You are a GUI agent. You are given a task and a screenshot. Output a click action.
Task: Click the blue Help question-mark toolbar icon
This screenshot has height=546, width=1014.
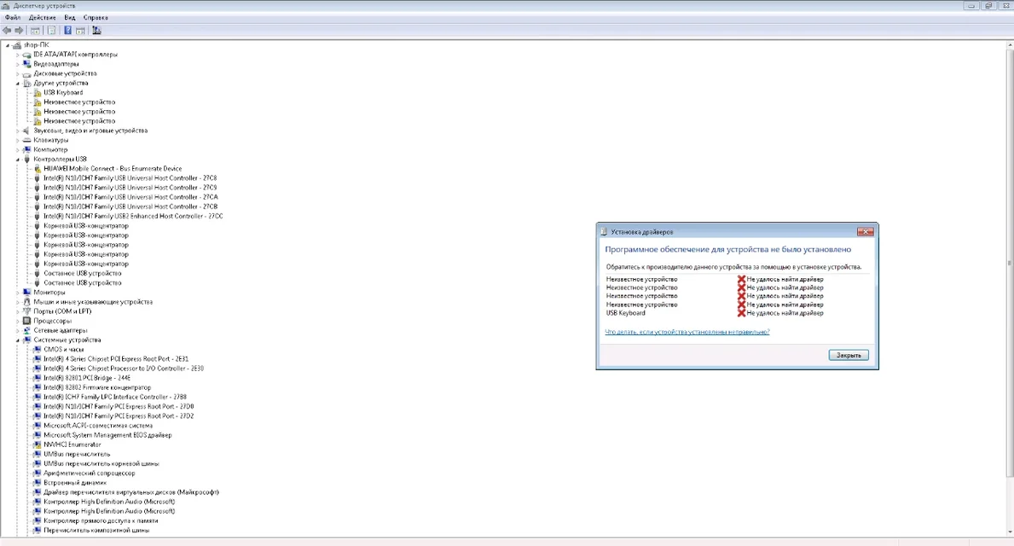click(67, 31)
